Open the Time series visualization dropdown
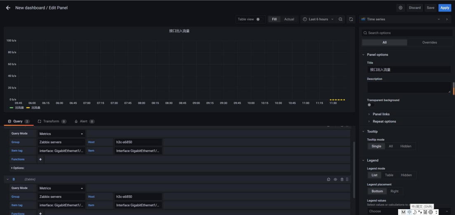Image resolution: width=455 pixels, height=215 pixels. (400, 19)
